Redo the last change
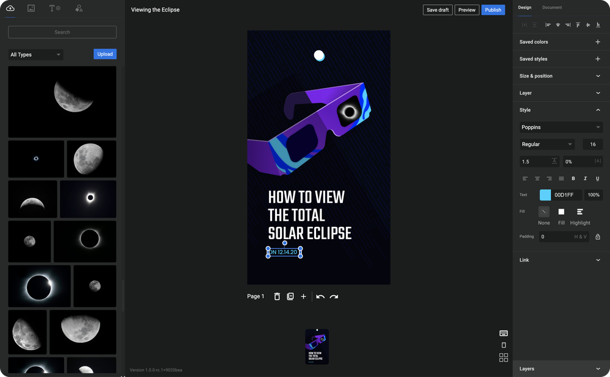610x377 pixels. [334, 296]
